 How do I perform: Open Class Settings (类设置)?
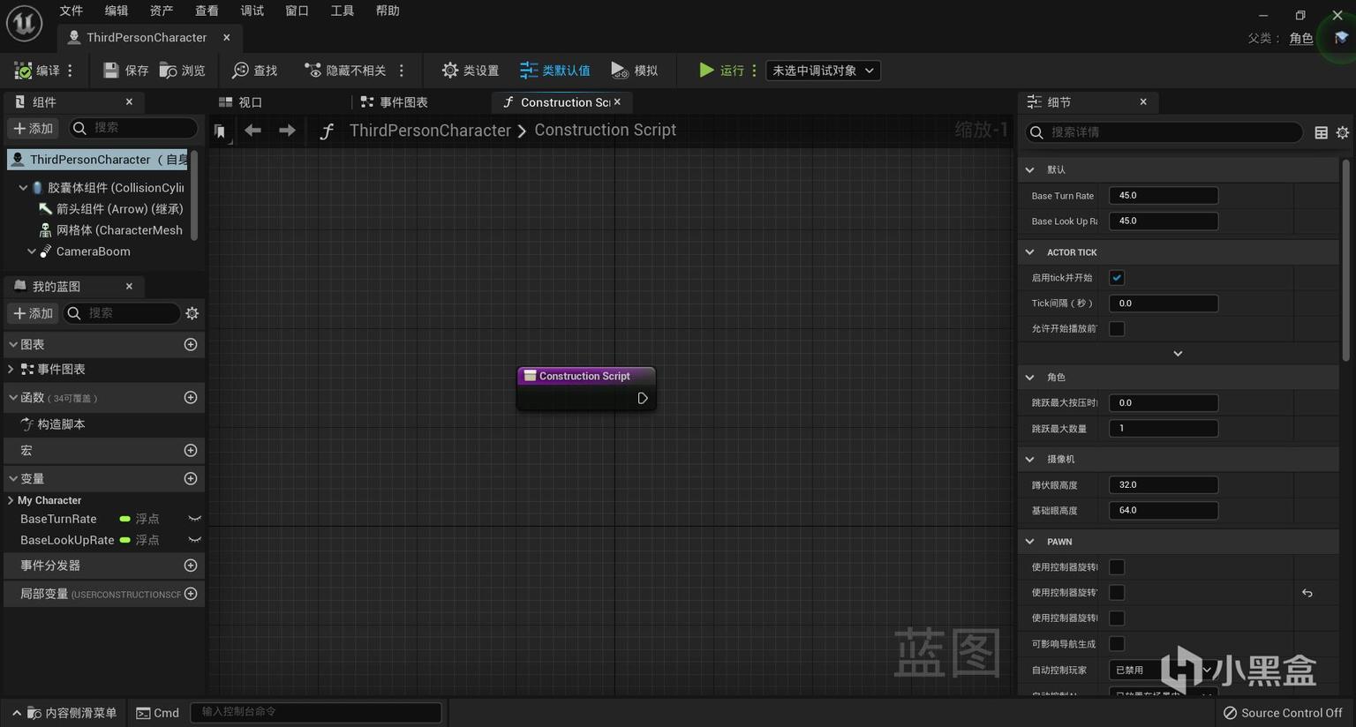click(x=471, y=71)
